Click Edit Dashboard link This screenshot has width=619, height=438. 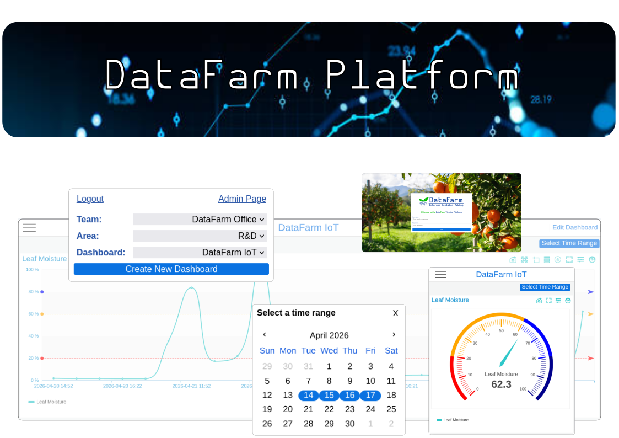[x=575, y=227]
